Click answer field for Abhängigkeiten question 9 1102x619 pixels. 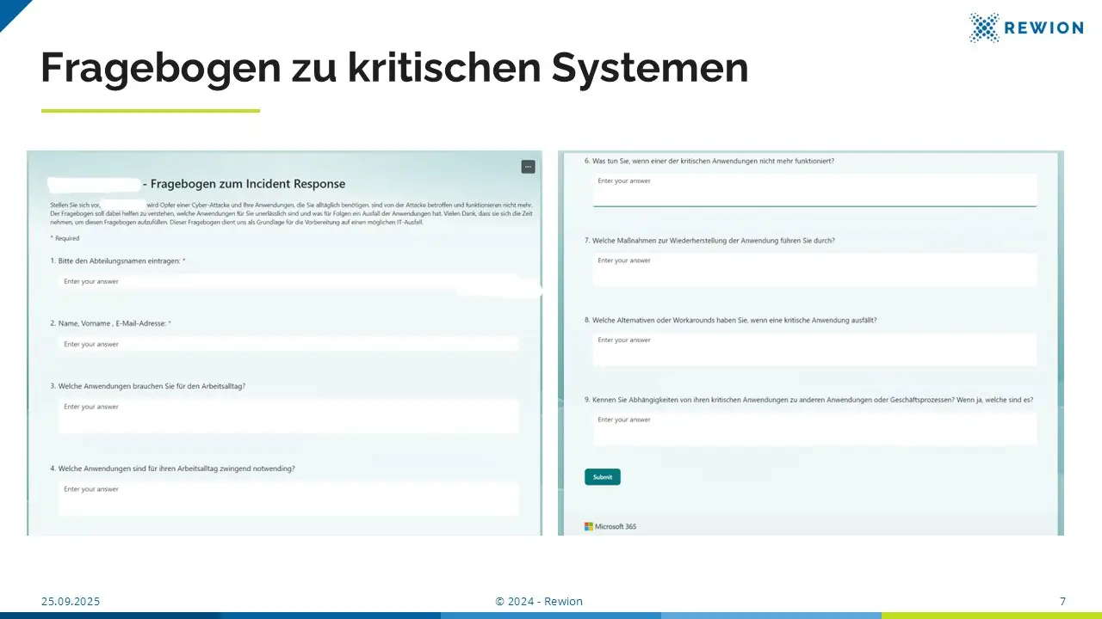(x=814, y=429)
